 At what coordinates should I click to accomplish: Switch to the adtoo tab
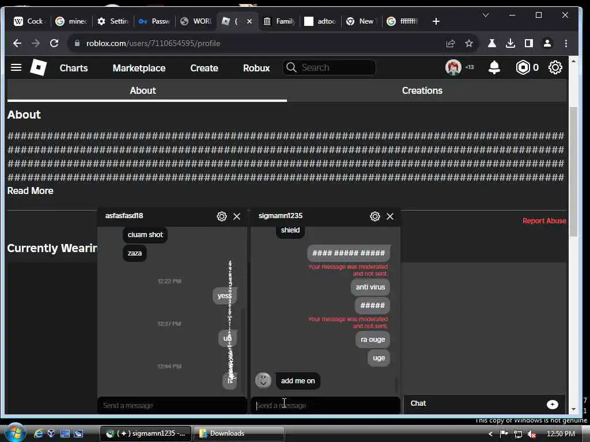tap(320, 21)
